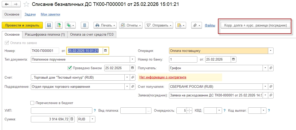Open the Счет item form icon
The height and width of the screenshot is (130, 296).
tap(133, 77)
